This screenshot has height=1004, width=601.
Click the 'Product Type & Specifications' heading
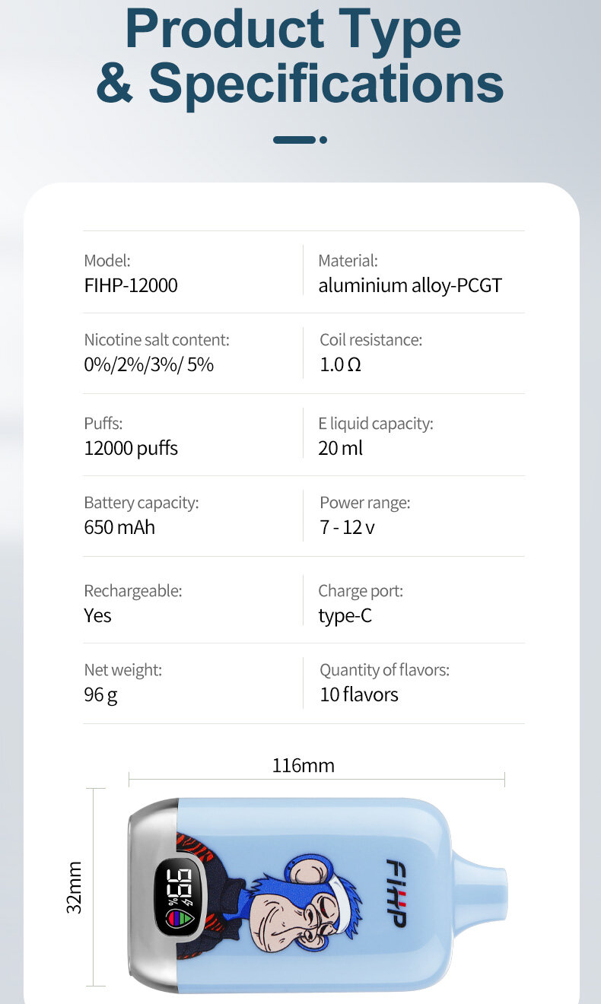pyautogui.click(x=300, y=56)
